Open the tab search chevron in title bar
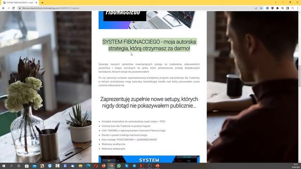301x169 pixels. (276, 2)
